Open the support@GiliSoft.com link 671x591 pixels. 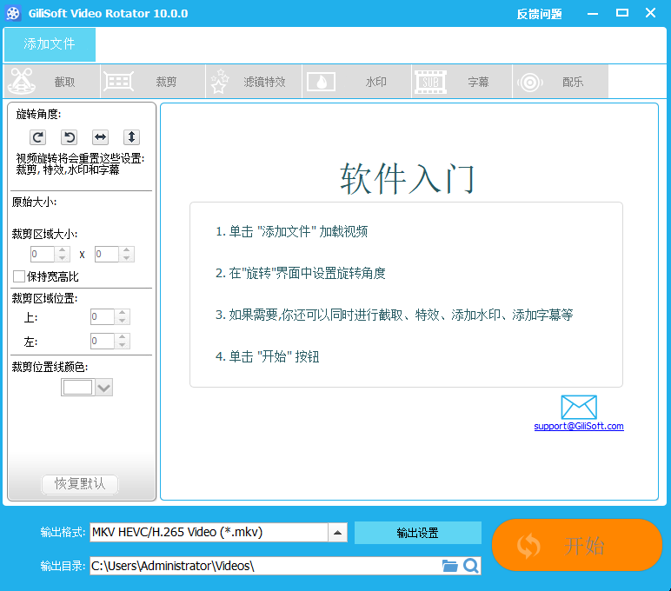pos(578,426)
